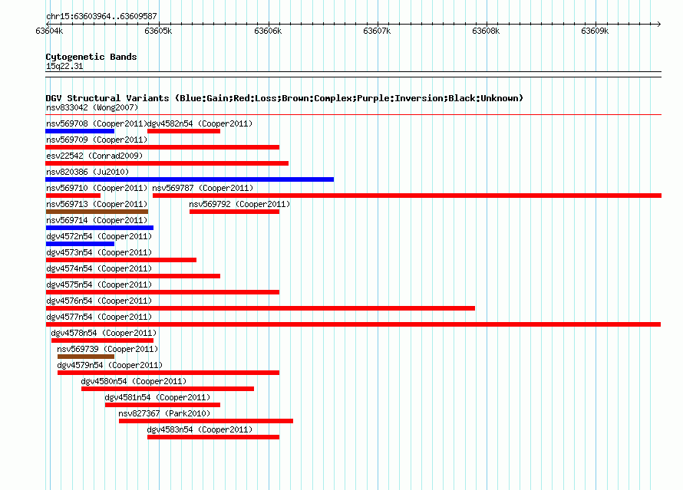683x490 pixels.
Task: Open the nsv569787 (Cooper2011) label
Action: point(203,188)
